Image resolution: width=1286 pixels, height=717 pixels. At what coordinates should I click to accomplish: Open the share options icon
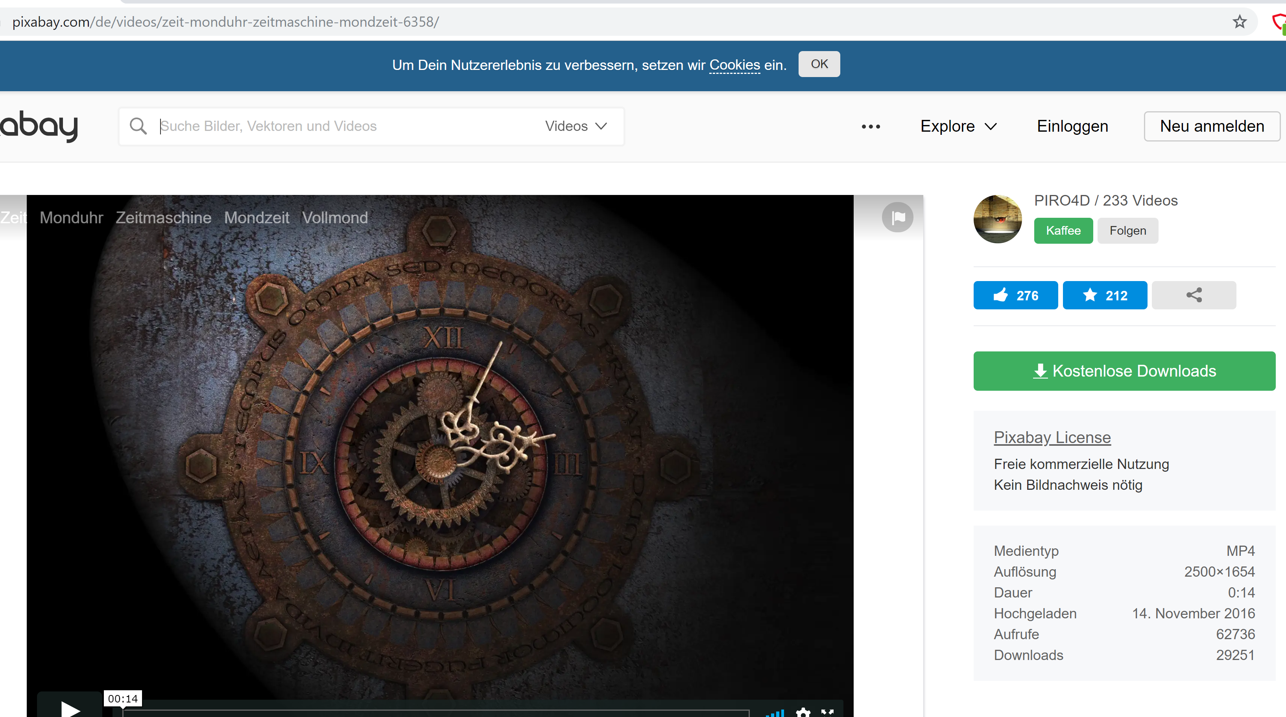(1194, 295)
